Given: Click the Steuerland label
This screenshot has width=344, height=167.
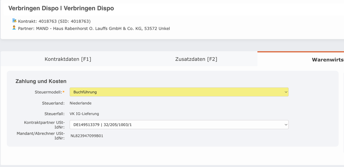Looking at the screenshot, I should [x=53, y=103].
